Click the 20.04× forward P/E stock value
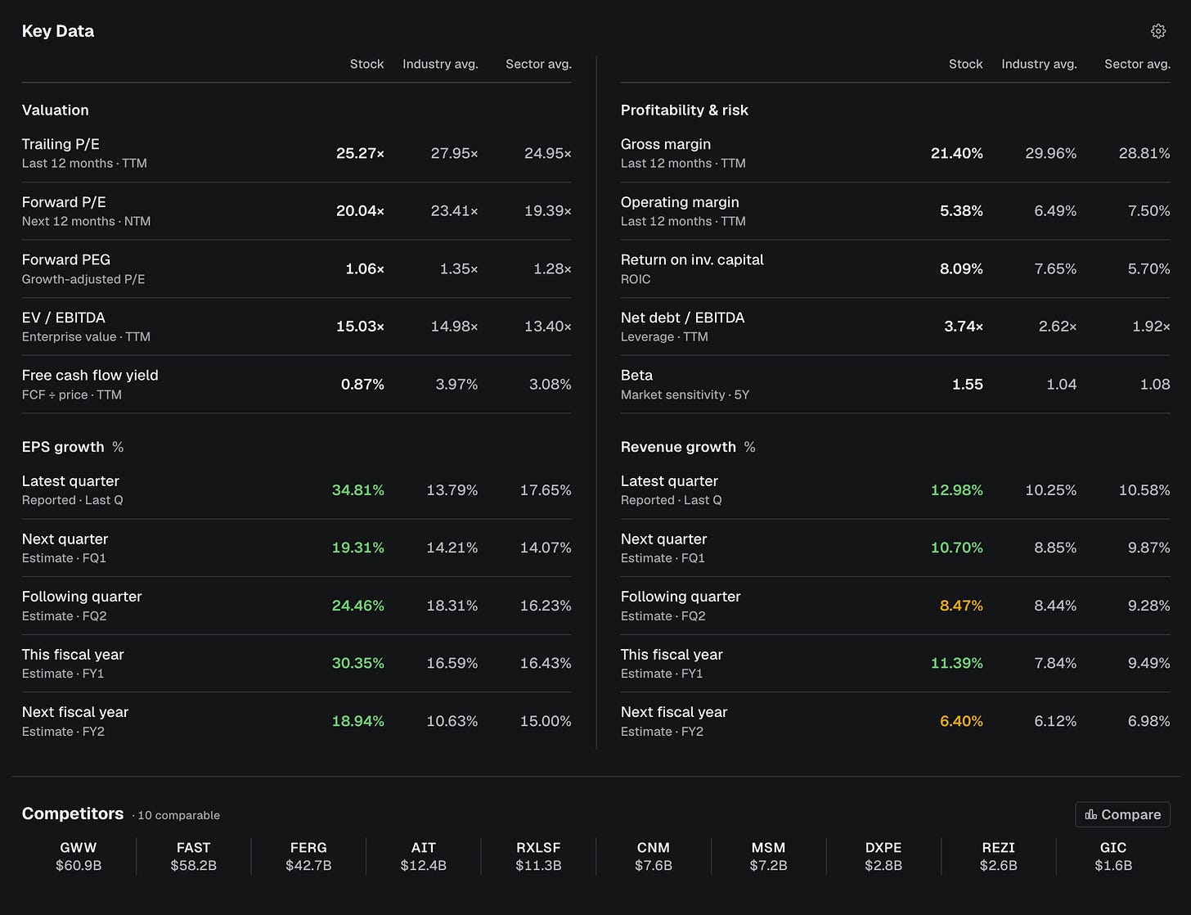This screenshot has width=1191, height=915. (360, 211)
